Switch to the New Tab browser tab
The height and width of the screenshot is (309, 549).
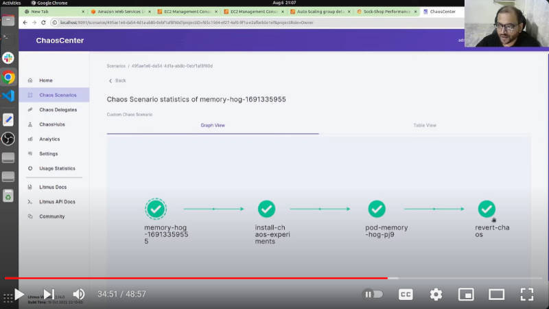click(53, 12)
